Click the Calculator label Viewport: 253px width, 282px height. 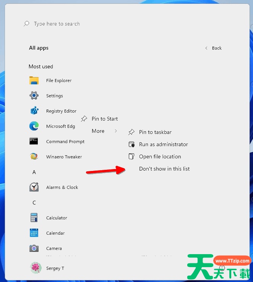57,218
